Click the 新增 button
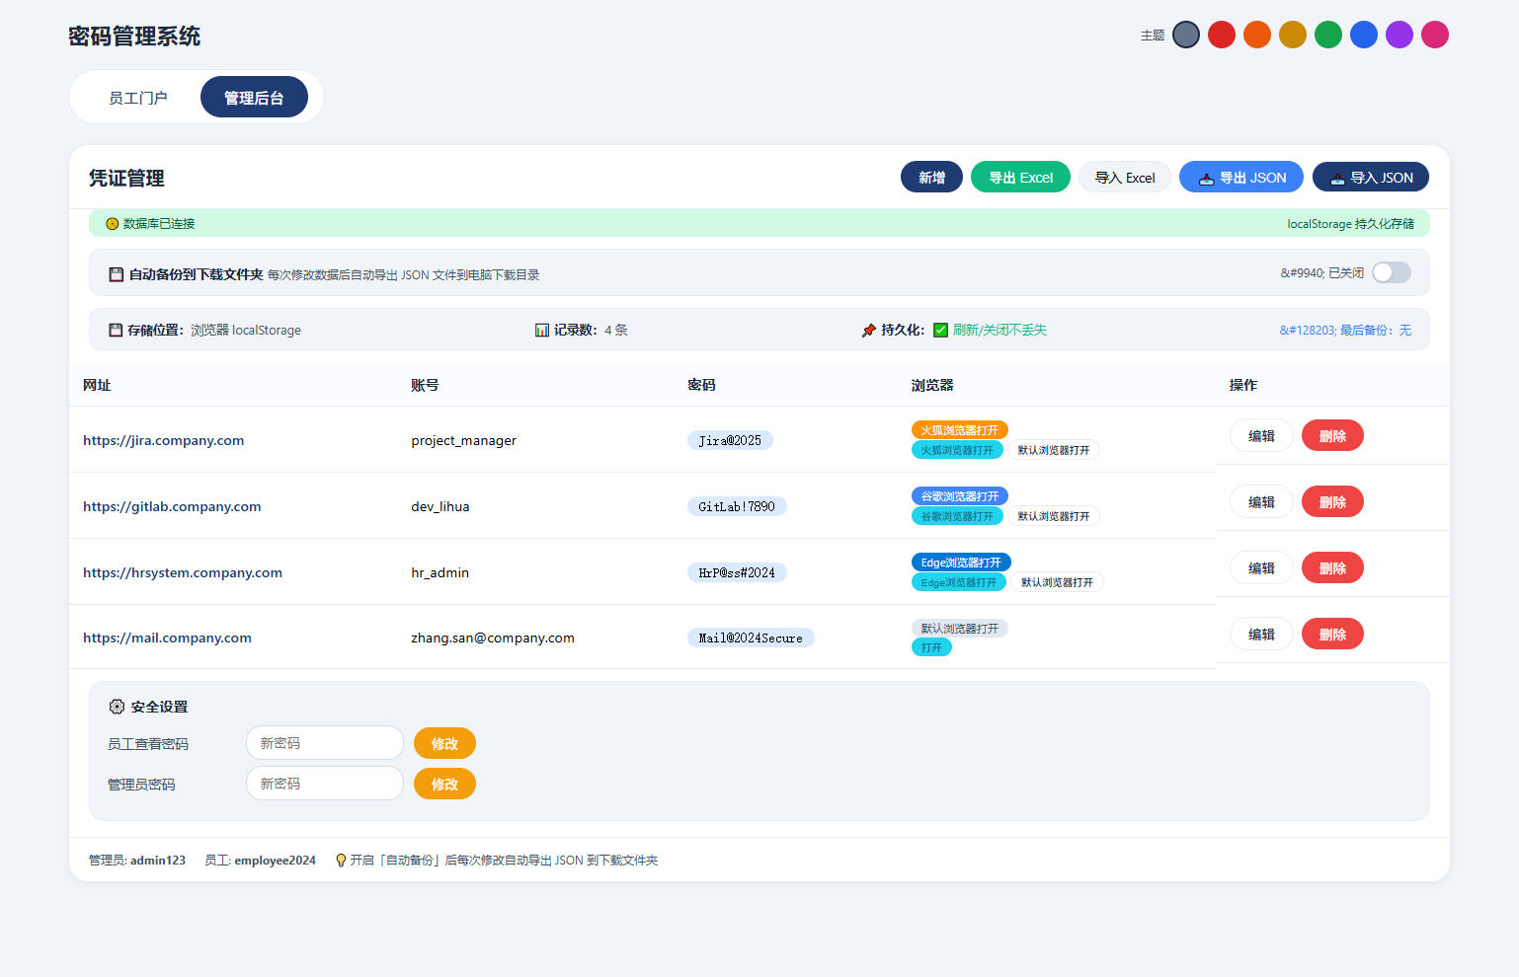This screenshot has height=977, width=1519. point(931,178)
